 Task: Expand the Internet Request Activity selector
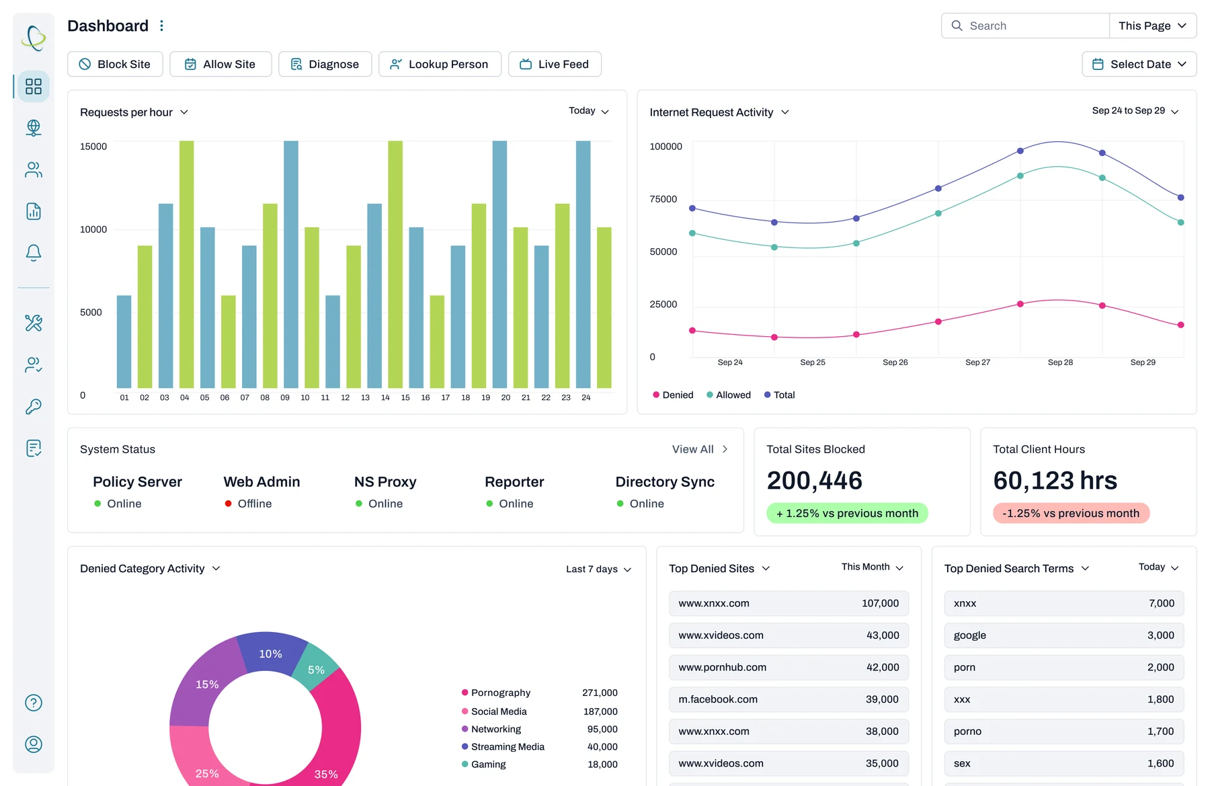click(x=719, y=112)
